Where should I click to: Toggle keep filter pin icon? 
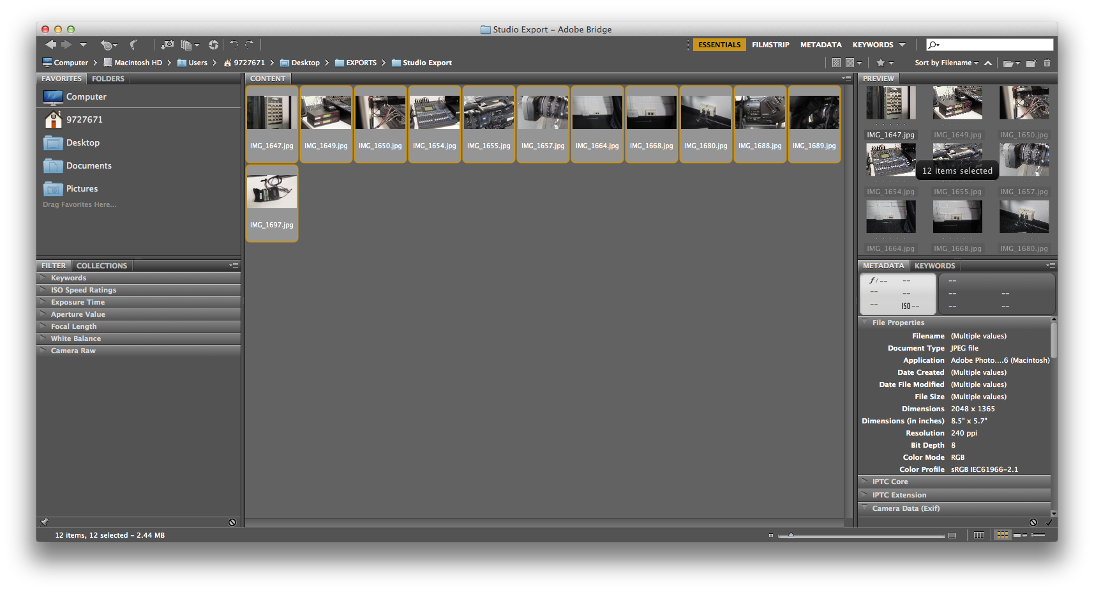coord(44,522)
